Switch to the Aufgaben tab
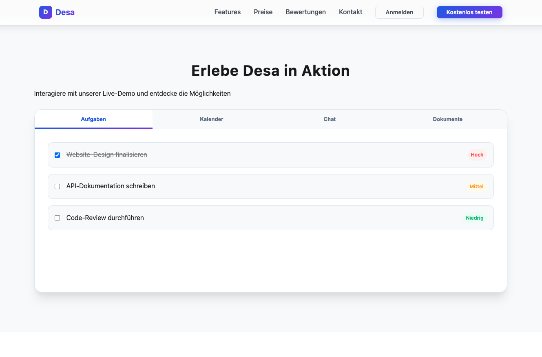The image size is (542, 357). coord(93,119)
